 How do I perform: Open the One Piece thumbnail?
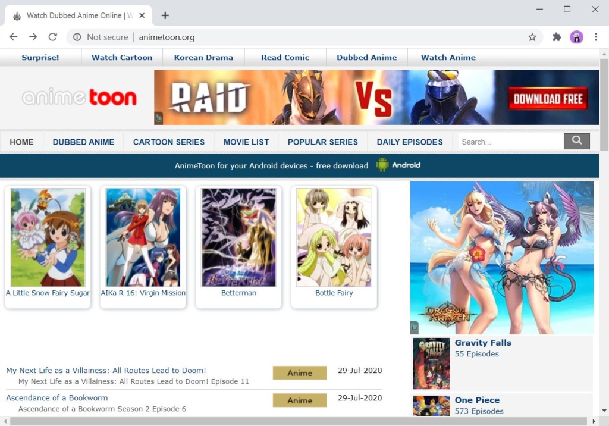click(432, 406)
